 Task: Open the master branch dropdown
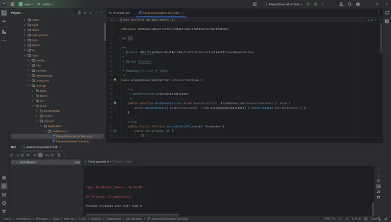click(46, 4)
